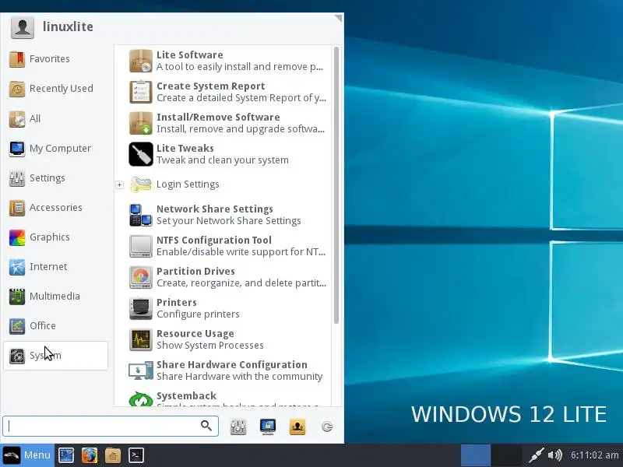Screen dimensions: 623x467
Task: Click the menu resize corner grip
Action: [x=338, y=18]
